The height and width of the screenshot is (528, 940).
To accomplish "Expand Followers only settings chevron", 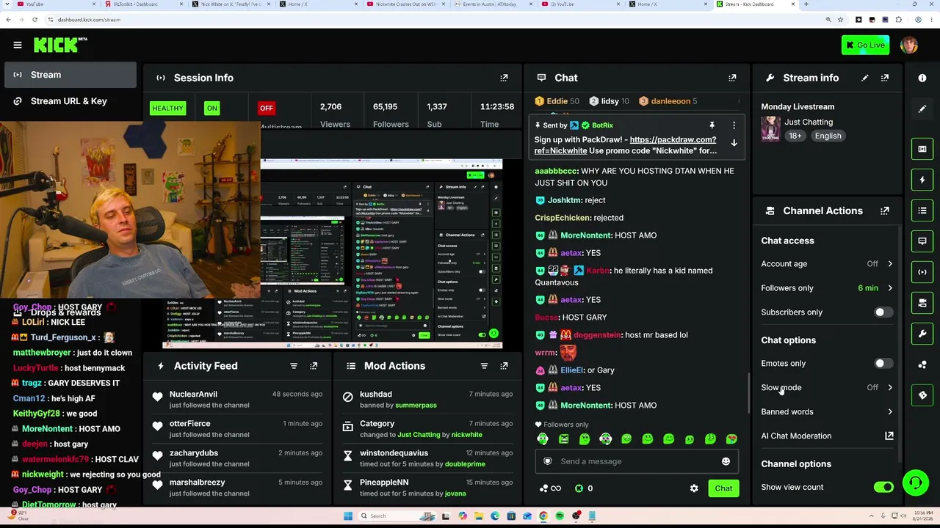I will pos(890,288).
